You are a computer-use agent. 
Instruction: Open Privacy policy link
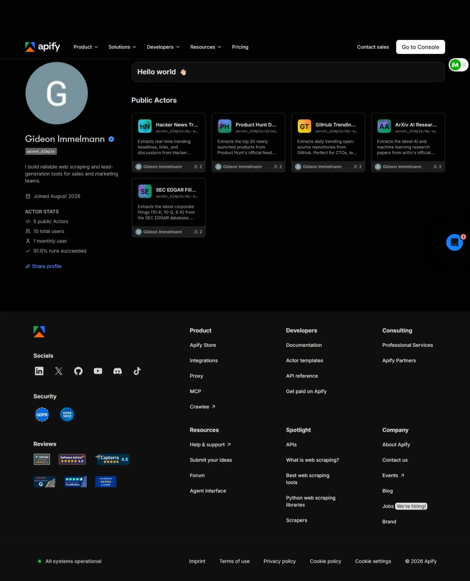279,561
